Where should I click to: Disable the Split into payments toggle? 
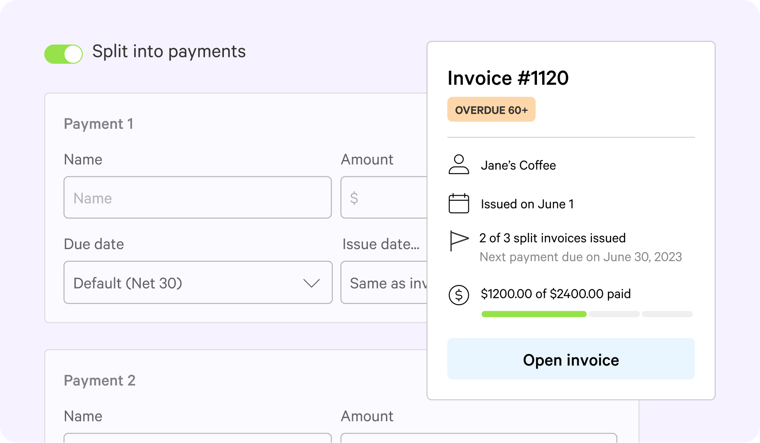(63, 54)
